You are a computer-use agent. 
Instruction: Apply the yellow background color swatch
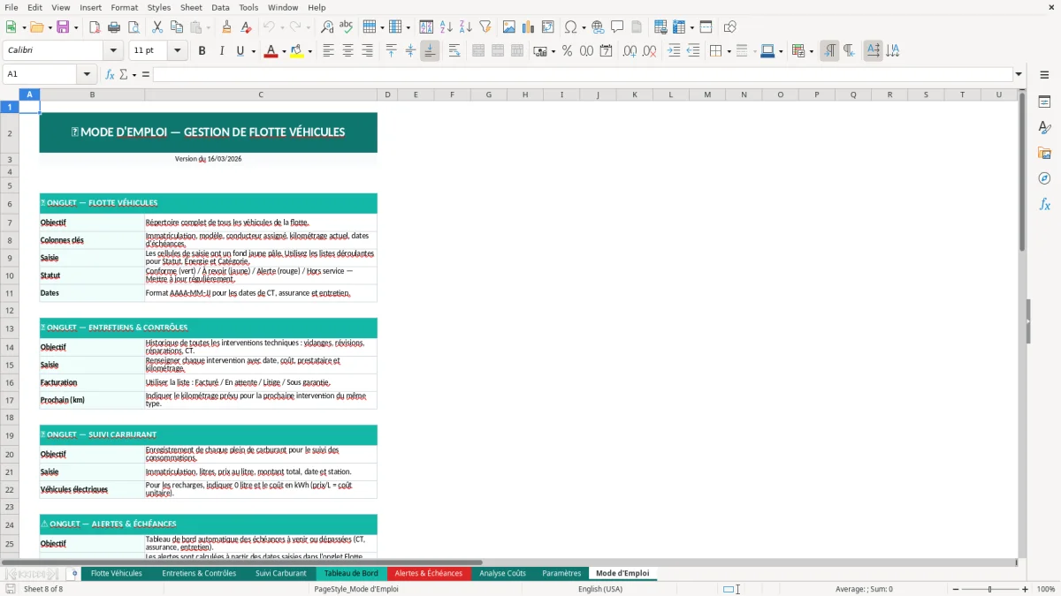pos(297,51)
